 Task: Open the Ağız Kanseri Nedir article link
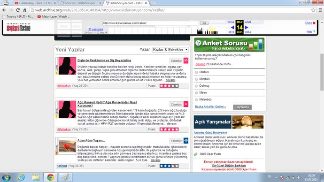click(107, 104)
